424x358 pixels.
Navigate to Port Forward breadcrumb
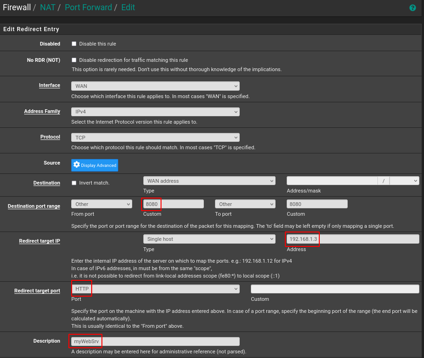coord(88,7)
